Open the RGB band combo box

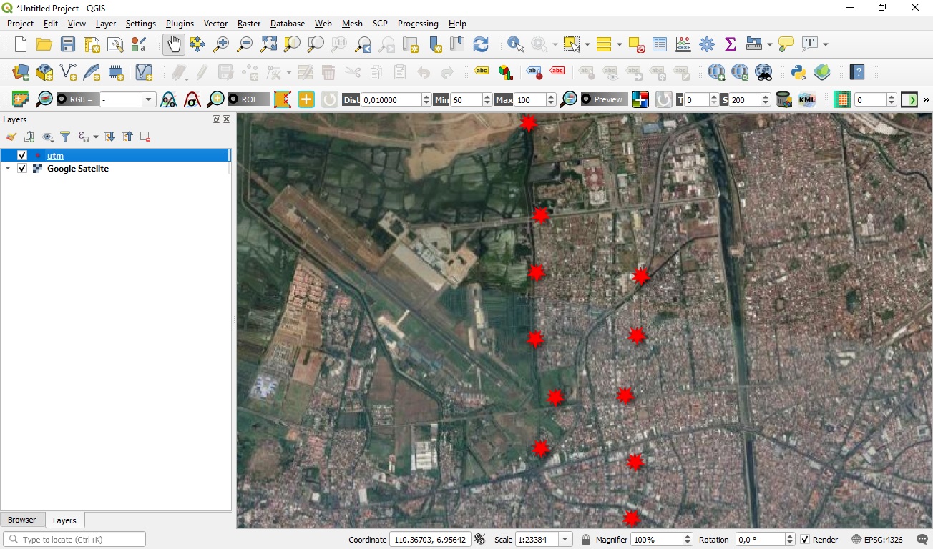click(x=127, y=100)
